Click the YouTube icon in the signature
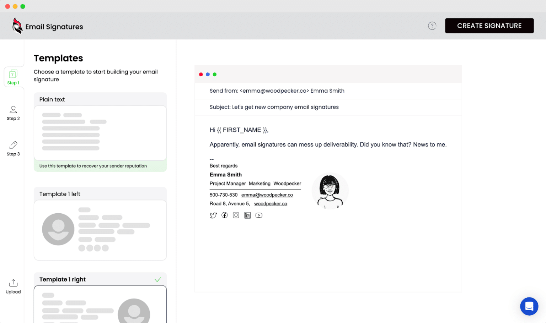 tap(259, 215)
